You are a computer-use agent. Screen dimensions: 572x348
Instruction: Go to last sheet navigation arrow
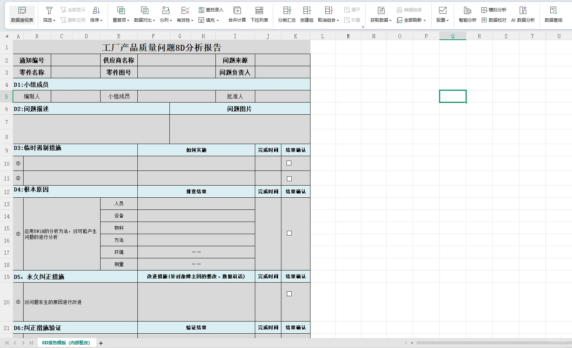click(x=31, y=343)
